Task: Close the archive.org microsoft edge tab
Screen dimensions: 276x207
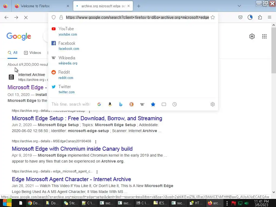Action: pos(129,6)
